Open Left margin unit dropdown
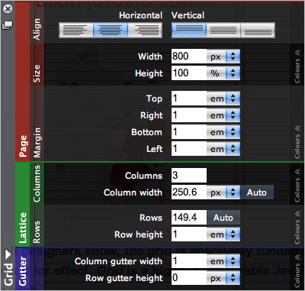 click(223, 149)
